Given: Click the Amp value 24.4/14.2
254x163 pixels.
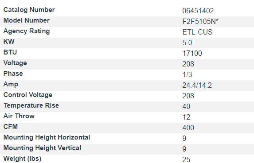Looking at the screenshot, I should point(197,85).
